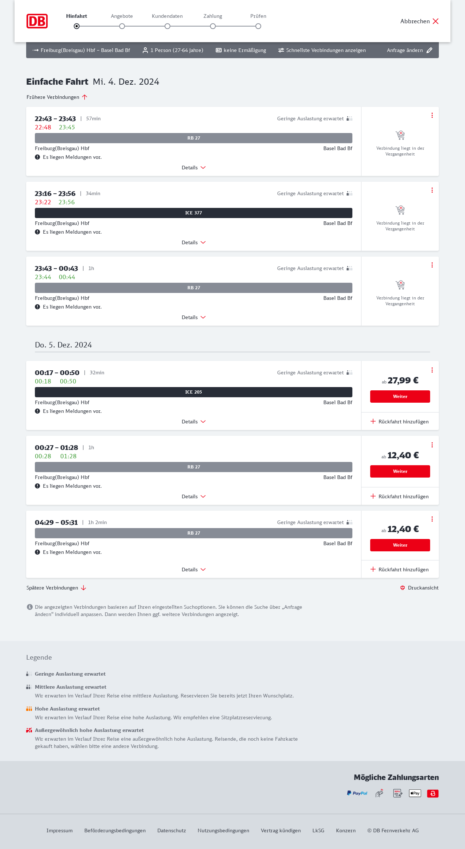This screenshot has height=849, width=465.
Task: Select the Prüfen step circle
Action: tap(258, 26)
